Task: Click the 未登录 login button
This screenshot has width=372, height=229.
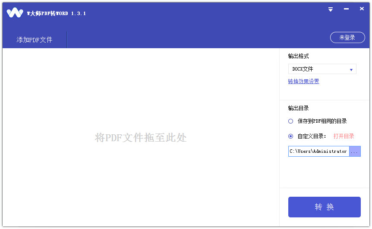Action: 347,37
